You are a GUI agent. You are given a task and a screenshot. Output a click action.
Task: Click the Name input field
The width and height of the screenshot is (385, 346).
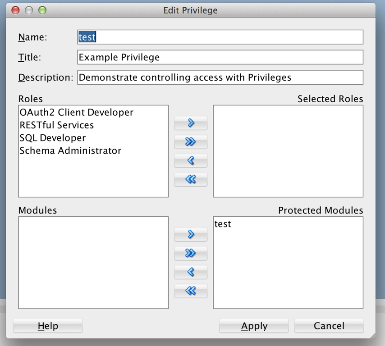220,37
